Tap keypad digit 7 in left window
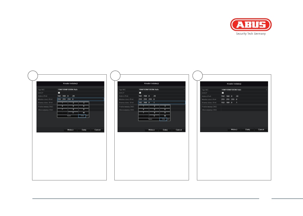Screen dimensions: 303x216 click(x=63, y=110)
